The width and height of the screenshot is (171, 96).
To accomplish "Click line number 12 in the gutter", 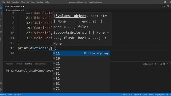I will (x=12, y=43).
